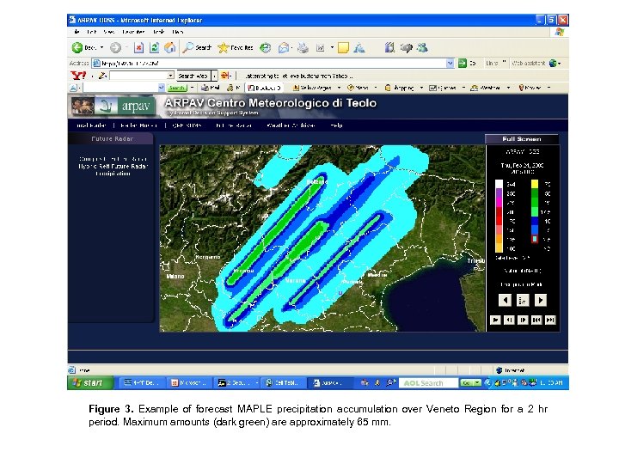Viewport: 619px width, 464px height.
Task: Open the Future Radar navigation tab
Action: click(x=234, y=125)
